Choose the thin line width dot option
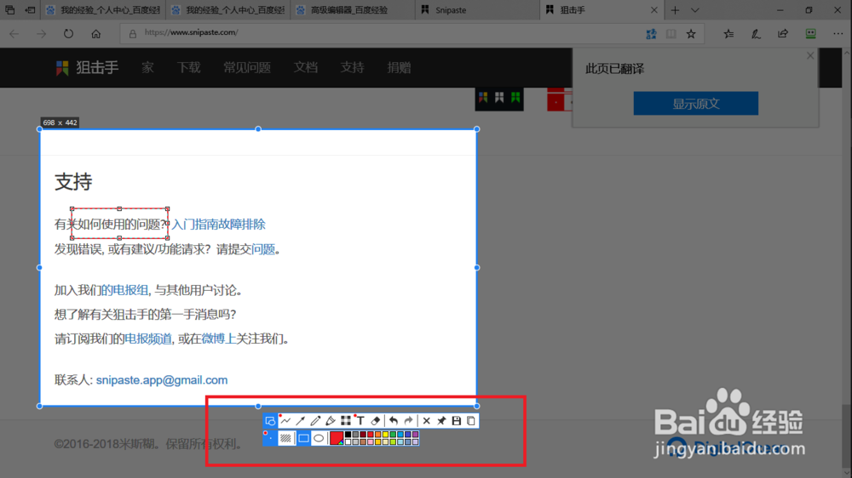The width and height of the screenshot is (852, 478). pos(270,438)
